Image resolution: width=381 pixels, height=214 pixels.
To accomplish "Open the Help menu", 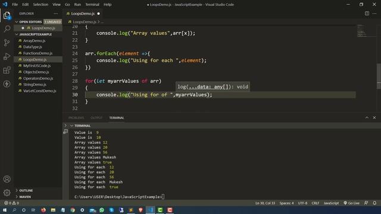I will (107, 4).
